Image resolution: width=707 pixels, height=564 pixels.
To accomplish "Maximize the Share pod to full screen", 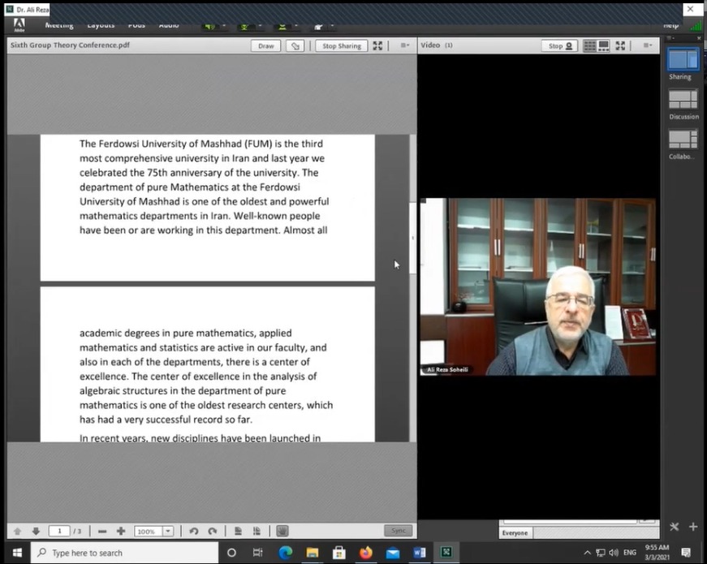I will click(377, 46).
